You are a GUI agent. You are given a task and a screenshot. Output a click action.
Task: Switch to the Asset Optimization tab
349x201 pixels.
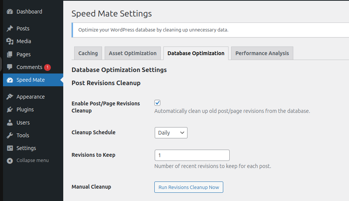pos(133,53)
